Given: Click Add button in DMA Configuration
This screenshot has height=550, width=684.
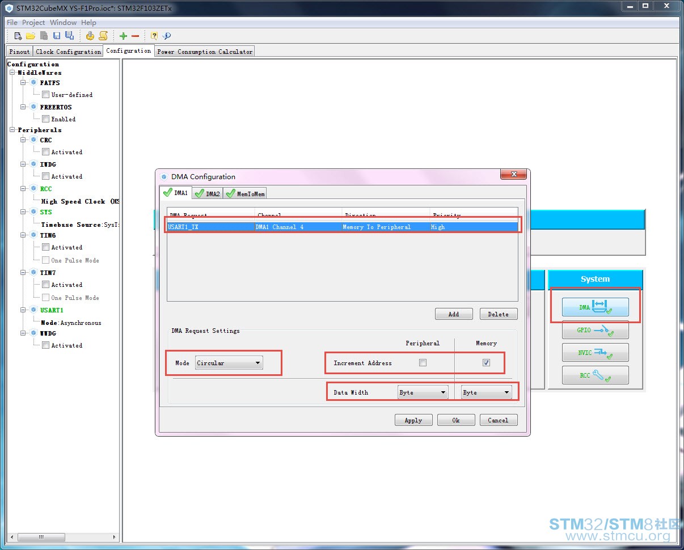Looking at the screenshot, I should (x=454, y=314).
